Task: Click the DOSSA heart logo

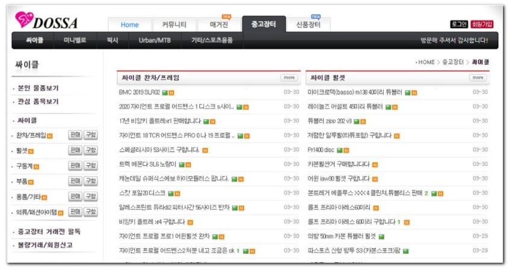Action: click(46, 20)
